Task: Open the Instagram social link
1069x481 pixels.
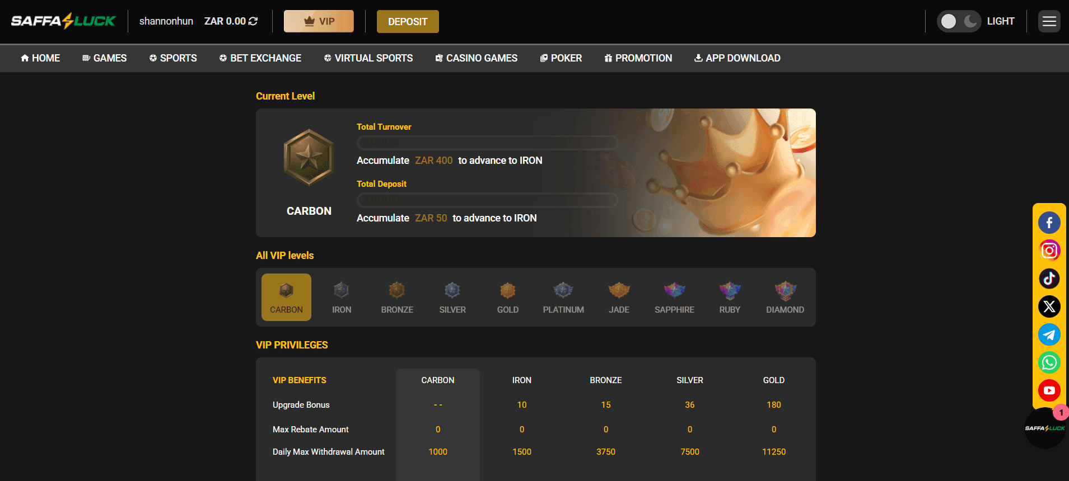Action: pos(1049,251)
